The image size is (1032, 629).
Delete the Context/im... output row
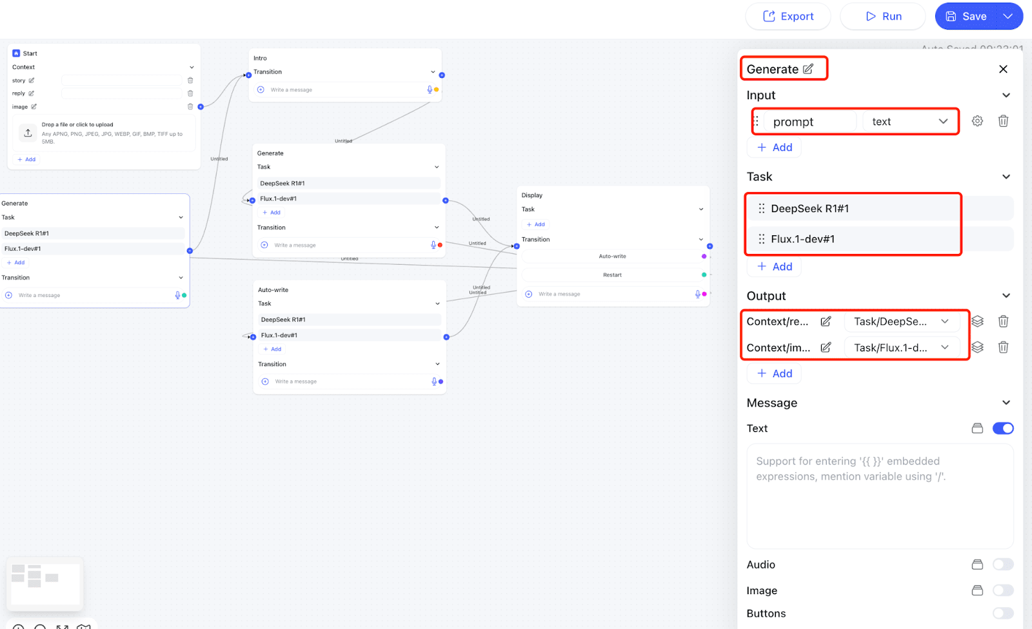[x=1003, y=347]
